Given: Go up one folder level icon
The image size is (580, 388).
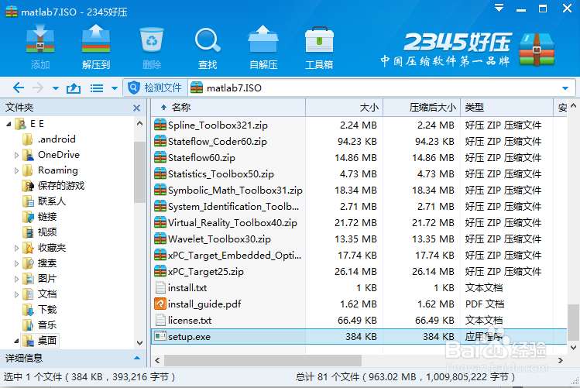Looking at the screenshot, I should pos(74,88).
